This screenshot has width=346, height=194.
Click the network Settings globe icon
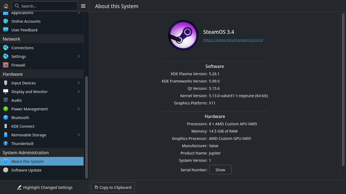pos(6,56)
